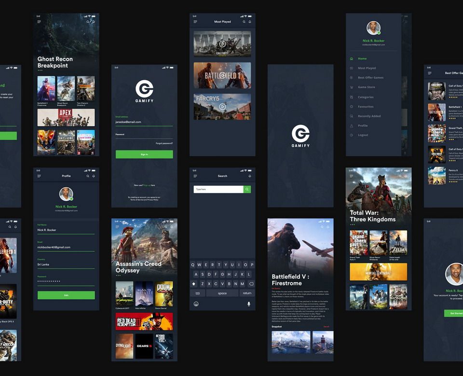Open Zelda Breath of the Wild cover

[x=398, y=243]
